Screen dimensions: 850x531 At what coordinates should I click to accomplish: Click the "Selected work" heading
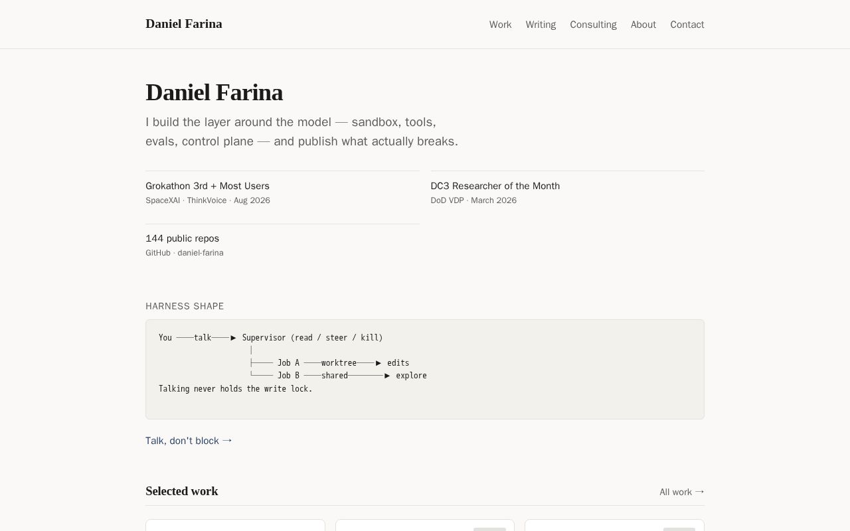182,491
